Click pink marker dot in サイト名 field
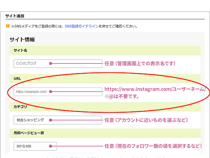The height and width of the screenshot is (158, 210). 50,64
